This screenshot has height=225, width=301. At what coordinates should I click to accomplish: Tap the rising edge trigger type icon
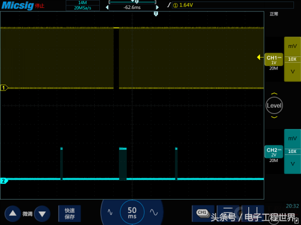click(x=169, y=5)
